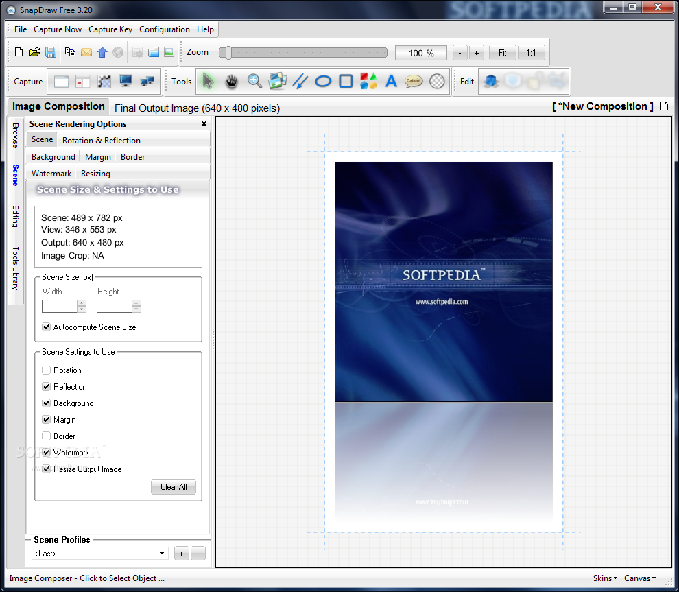Toggle the Margin checkbox
Screen dimensions: 679x592
(x=46, y=420)
